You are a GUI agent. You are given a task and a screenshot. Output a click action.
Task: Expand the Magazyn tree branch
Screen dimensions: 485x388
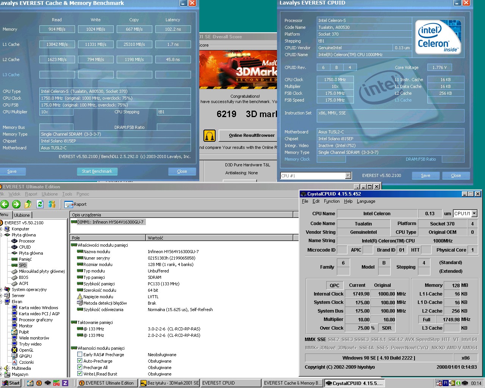[x=1, y=374]
